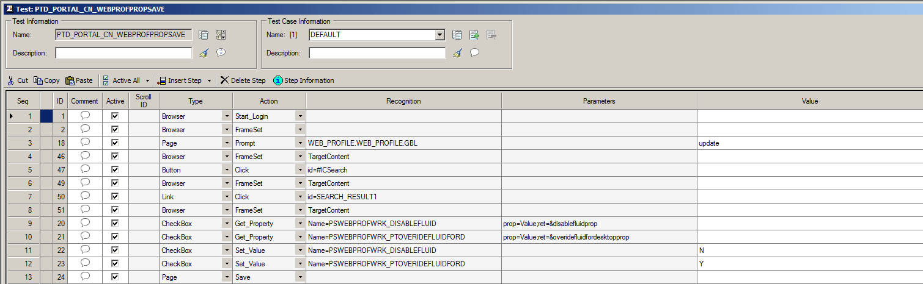Screen dimensions: 923x284
Task: Toggle Active checkbox for Seq 7 Link Click
Action: [114, 196]
